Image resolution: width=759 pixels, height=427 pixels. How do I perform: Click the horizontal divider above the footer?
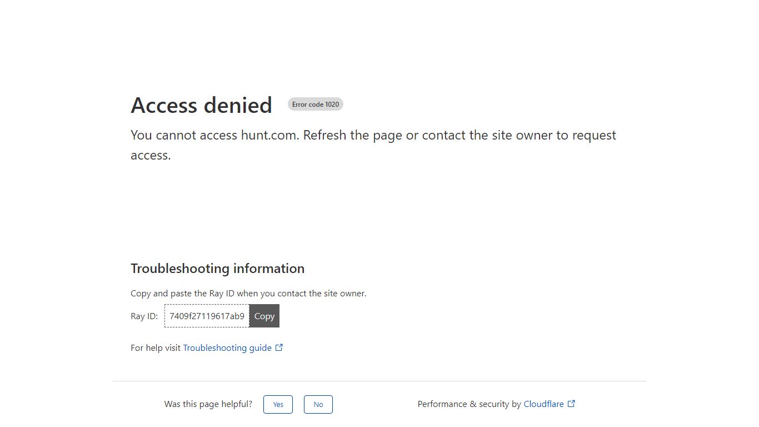pyautogui.click(x=379, y=381)
